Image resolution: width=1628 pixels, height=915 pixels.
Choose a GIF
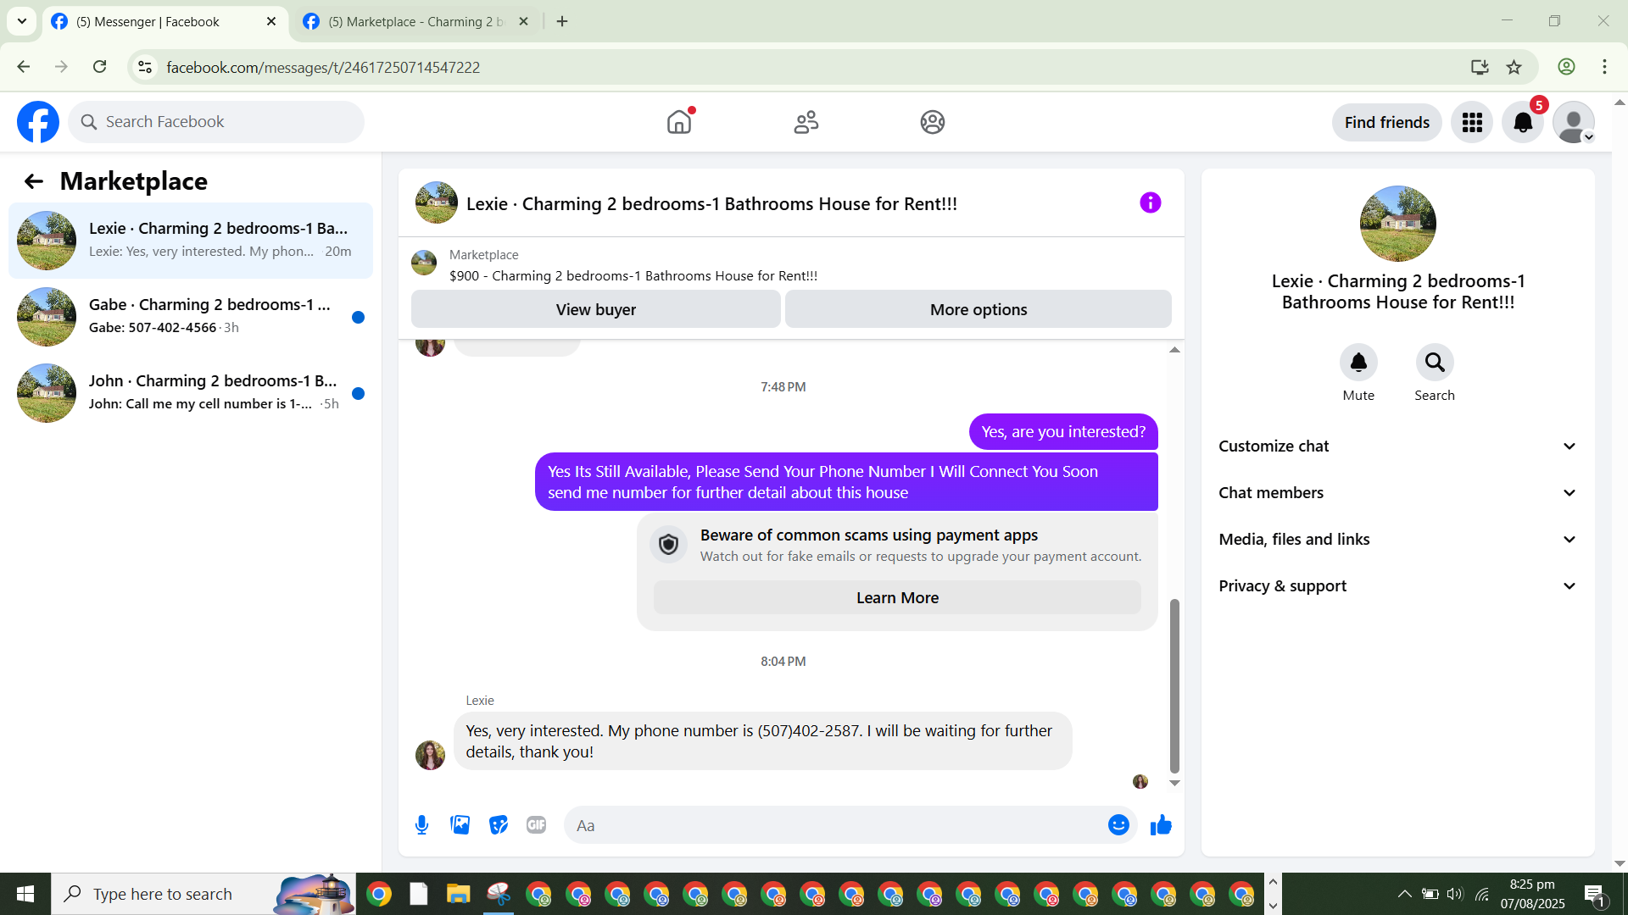537,825
